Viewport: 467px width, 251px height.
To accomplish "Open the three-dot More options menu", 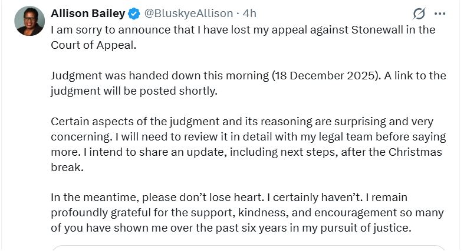I will coord(440,14).
